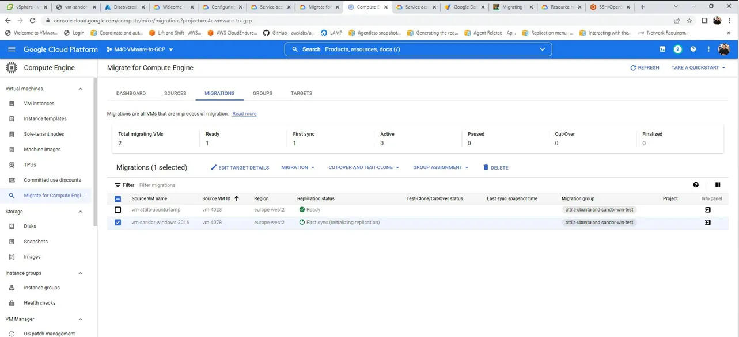
Task: Click the Search products and resources box
Action: coord(418,49)
